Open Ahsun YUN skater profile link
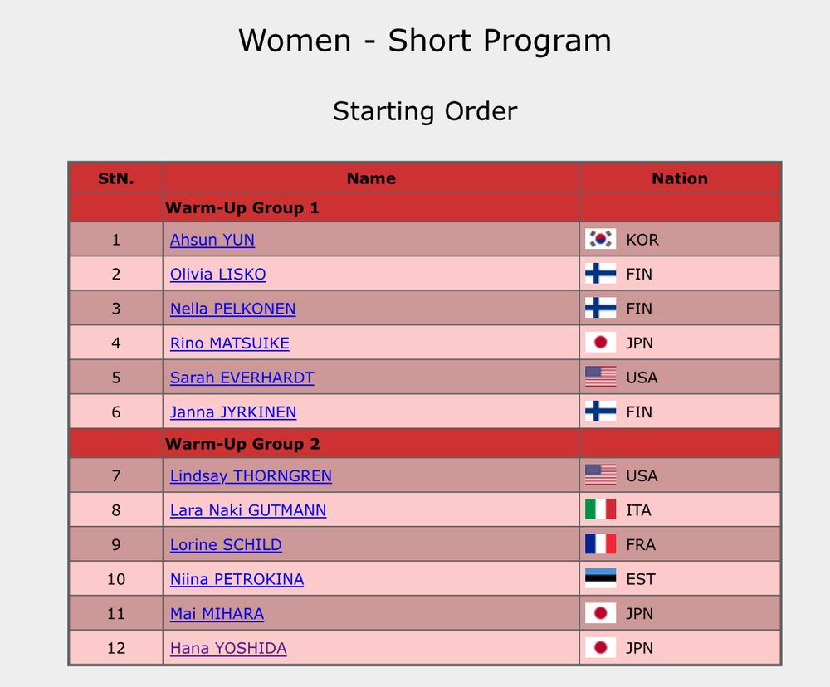This screenshot has height=687, width=830. coord(212,240)
